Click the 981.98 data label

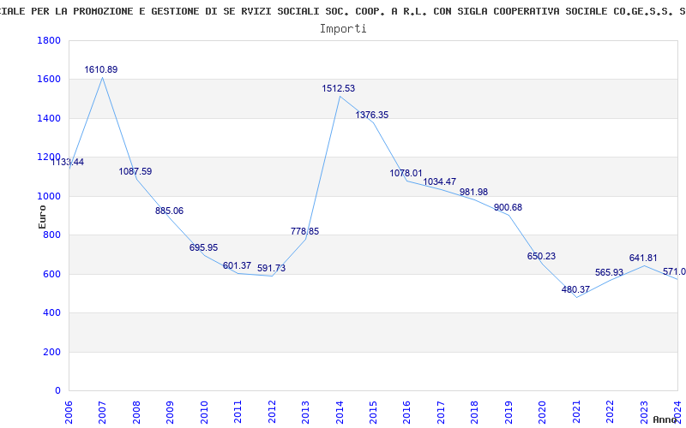[473, 192]
